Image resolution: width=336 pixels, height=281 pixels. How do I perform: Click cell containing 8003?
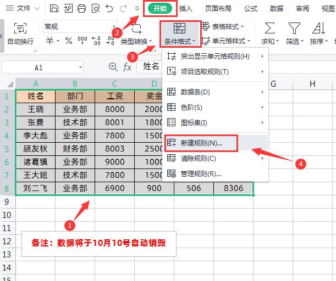114,149
